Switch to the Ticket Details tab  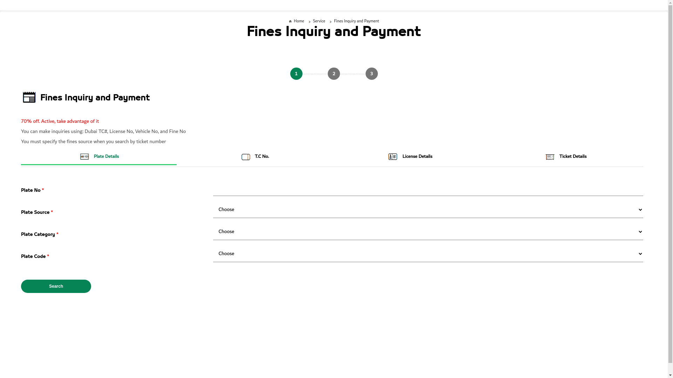(x=565, y=157)
